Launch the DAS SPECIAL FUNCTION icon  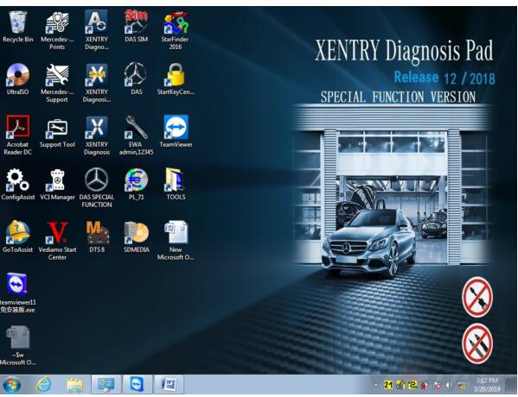97,188
